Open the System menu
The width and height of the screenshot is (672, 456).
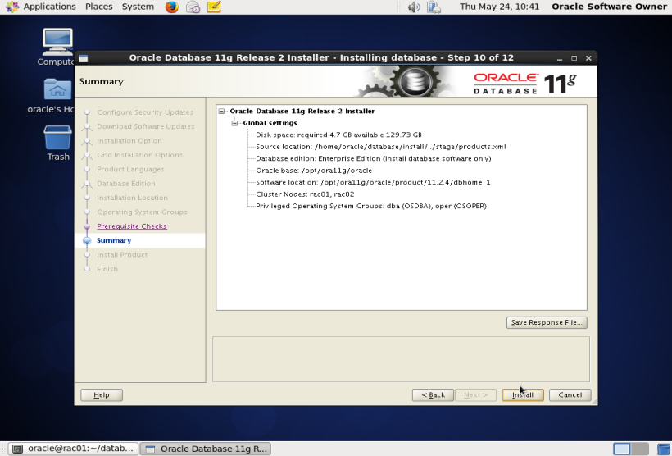tap(138, 7)
